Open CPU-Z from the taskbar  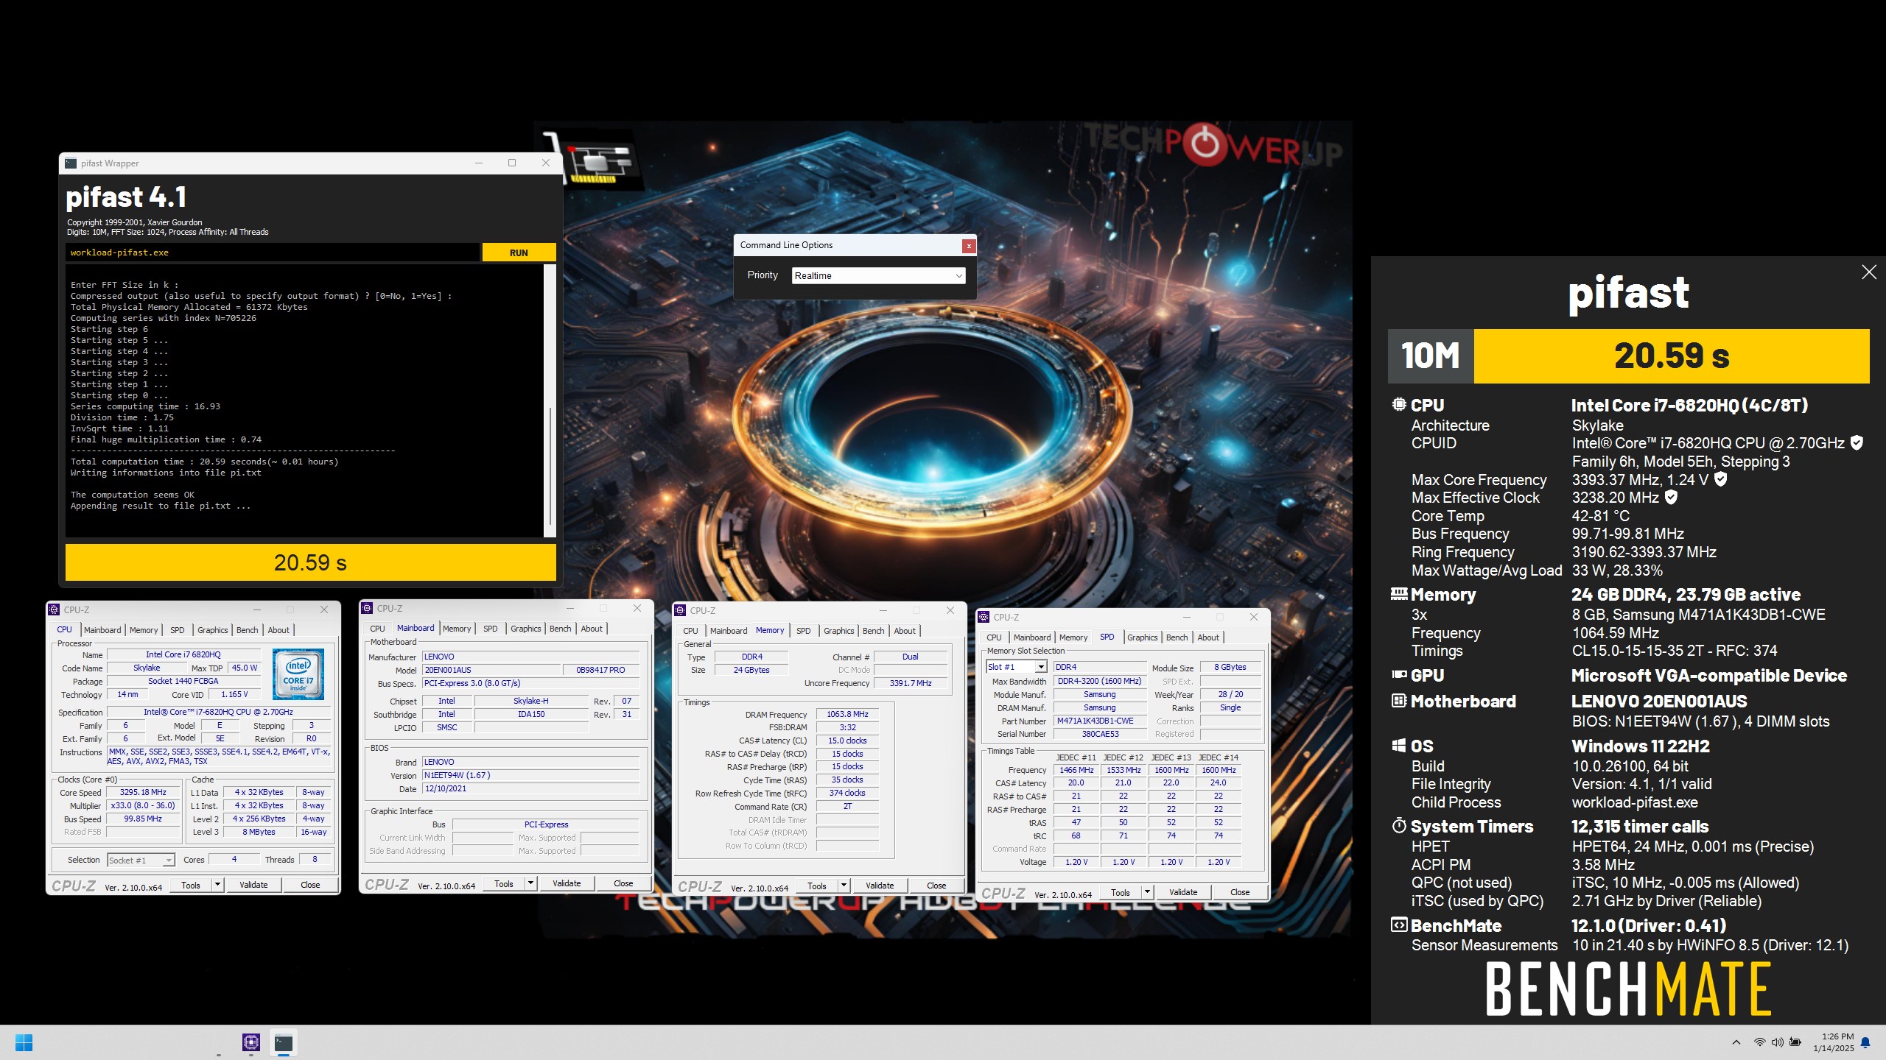point(251,1042)
